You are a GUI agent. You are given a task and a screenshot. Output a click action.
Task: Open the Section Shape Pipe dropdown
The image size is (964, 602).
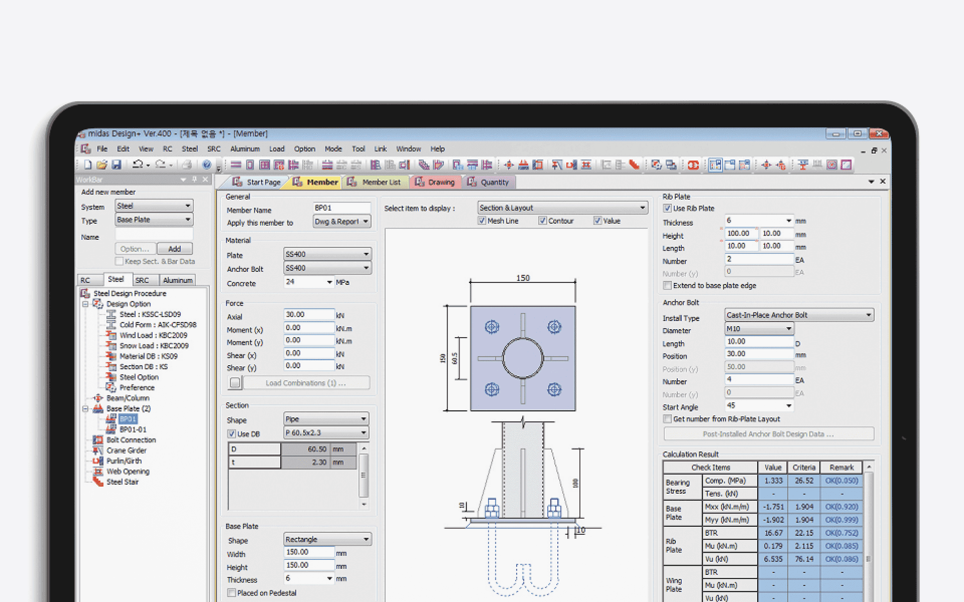(326, 419)
